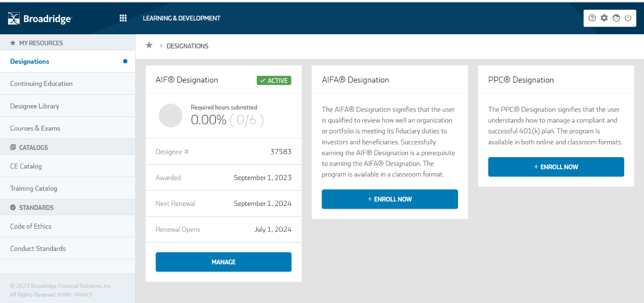644x303 pixels.
Task: Click the My Resources star icon
Action: click(x=13, y=43)
